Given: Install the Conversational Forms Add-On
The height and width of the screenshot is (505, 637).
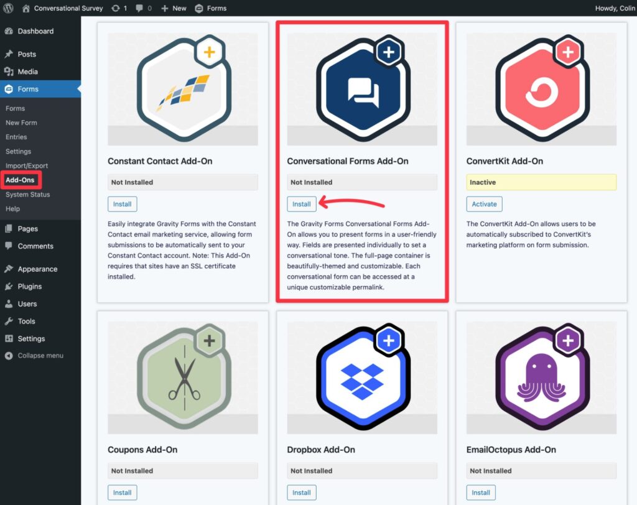Looking at the screenshot, I should coord(302,204).
